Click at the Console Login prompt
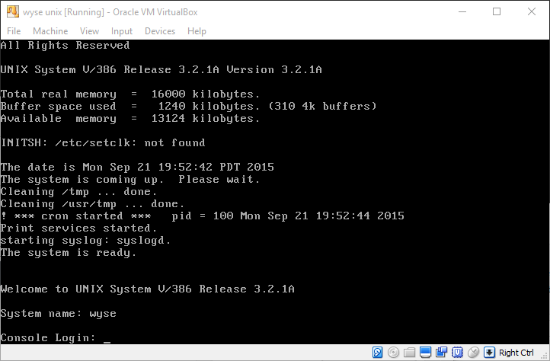Screen dimensions: 550x361 107,337
